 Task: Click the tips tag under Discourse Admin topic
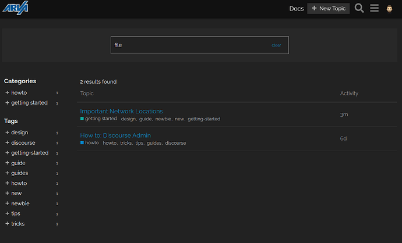(x=139, y=143)
